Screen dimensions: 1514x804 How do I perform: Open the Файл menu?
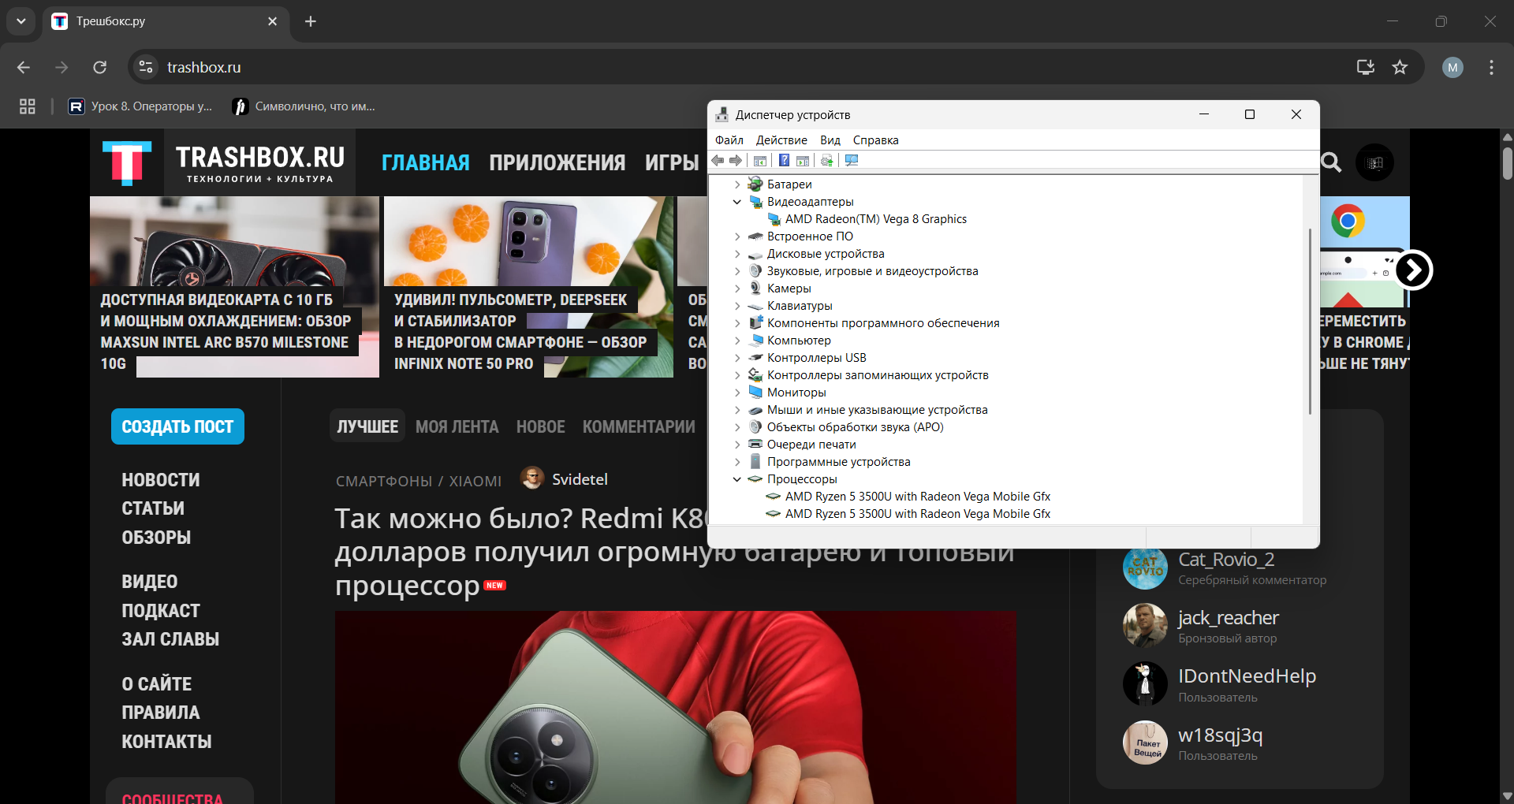pyautogui.click(x=729, y=140)
